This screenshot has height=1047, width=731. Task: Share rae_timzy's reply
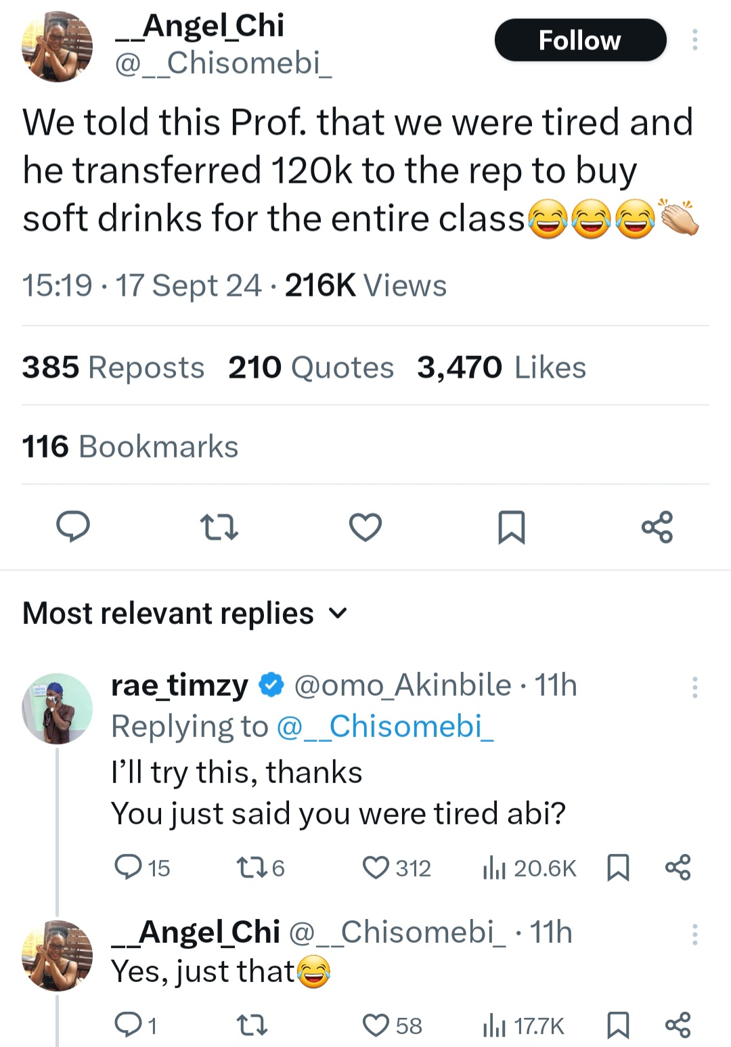[678, 868]
